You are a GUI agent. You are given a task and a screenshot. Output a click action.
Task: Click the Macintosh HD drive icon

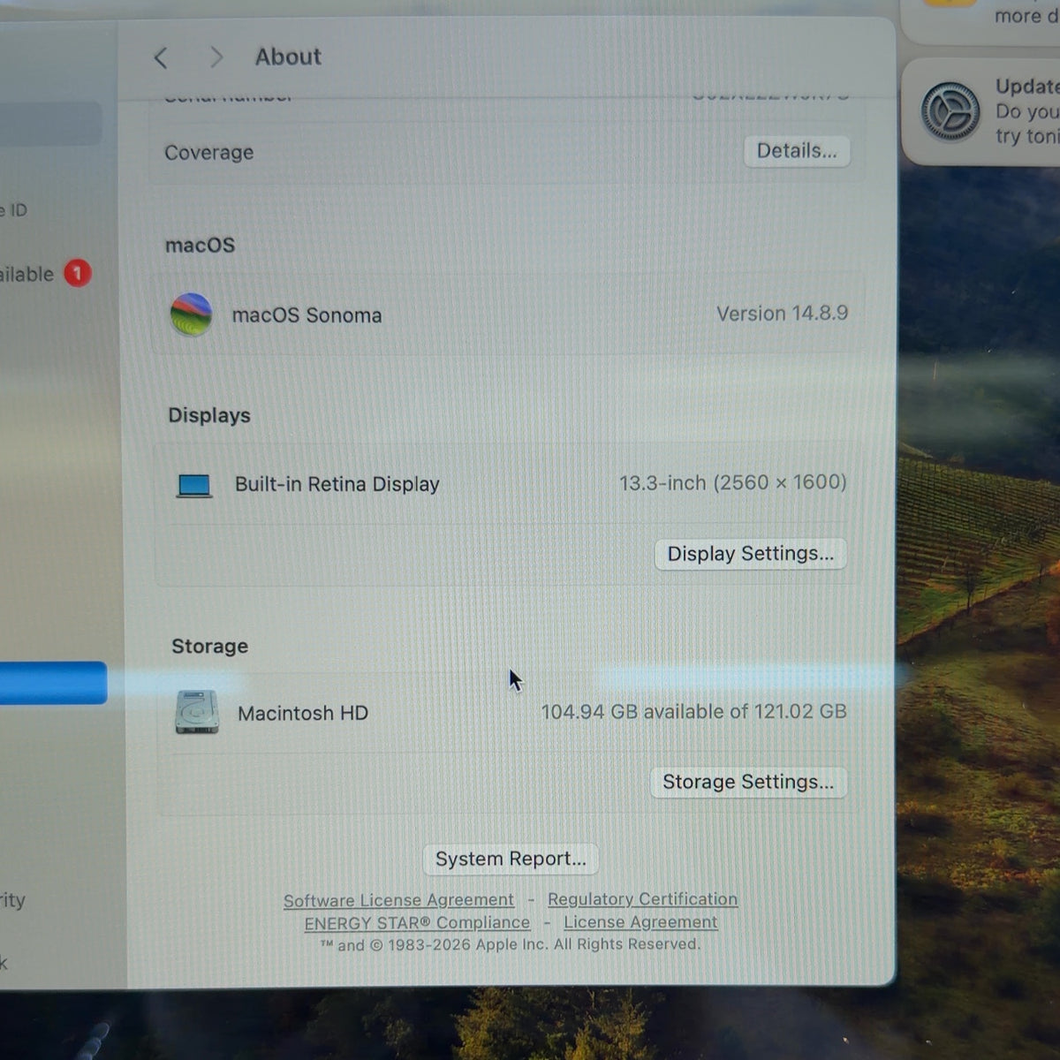coord(197,712)
